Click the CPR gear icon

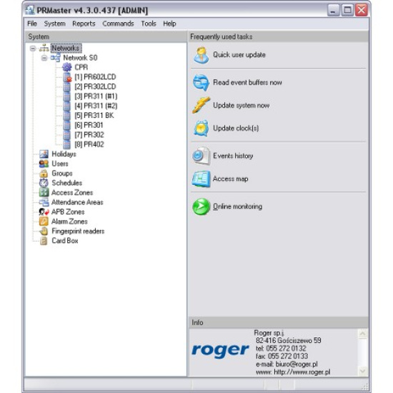tap(66, 67)
